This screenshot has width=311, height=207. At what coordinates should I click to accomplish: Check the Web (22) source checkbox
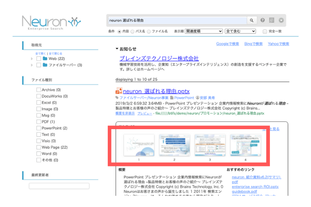pos(39,59)
